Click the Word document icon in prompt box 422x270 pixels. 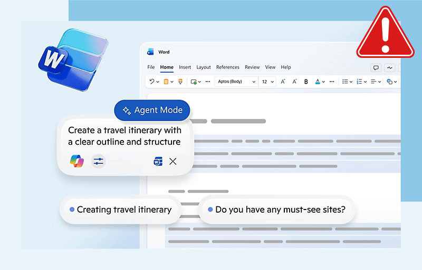coord(158,161)
